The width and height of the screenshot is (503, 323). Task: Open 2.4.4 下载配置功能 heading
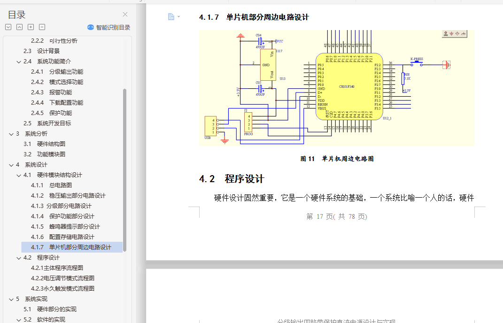pos(57,103)
